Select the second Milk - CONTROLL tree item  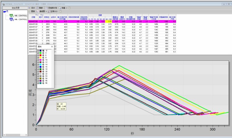pos(21,19)
